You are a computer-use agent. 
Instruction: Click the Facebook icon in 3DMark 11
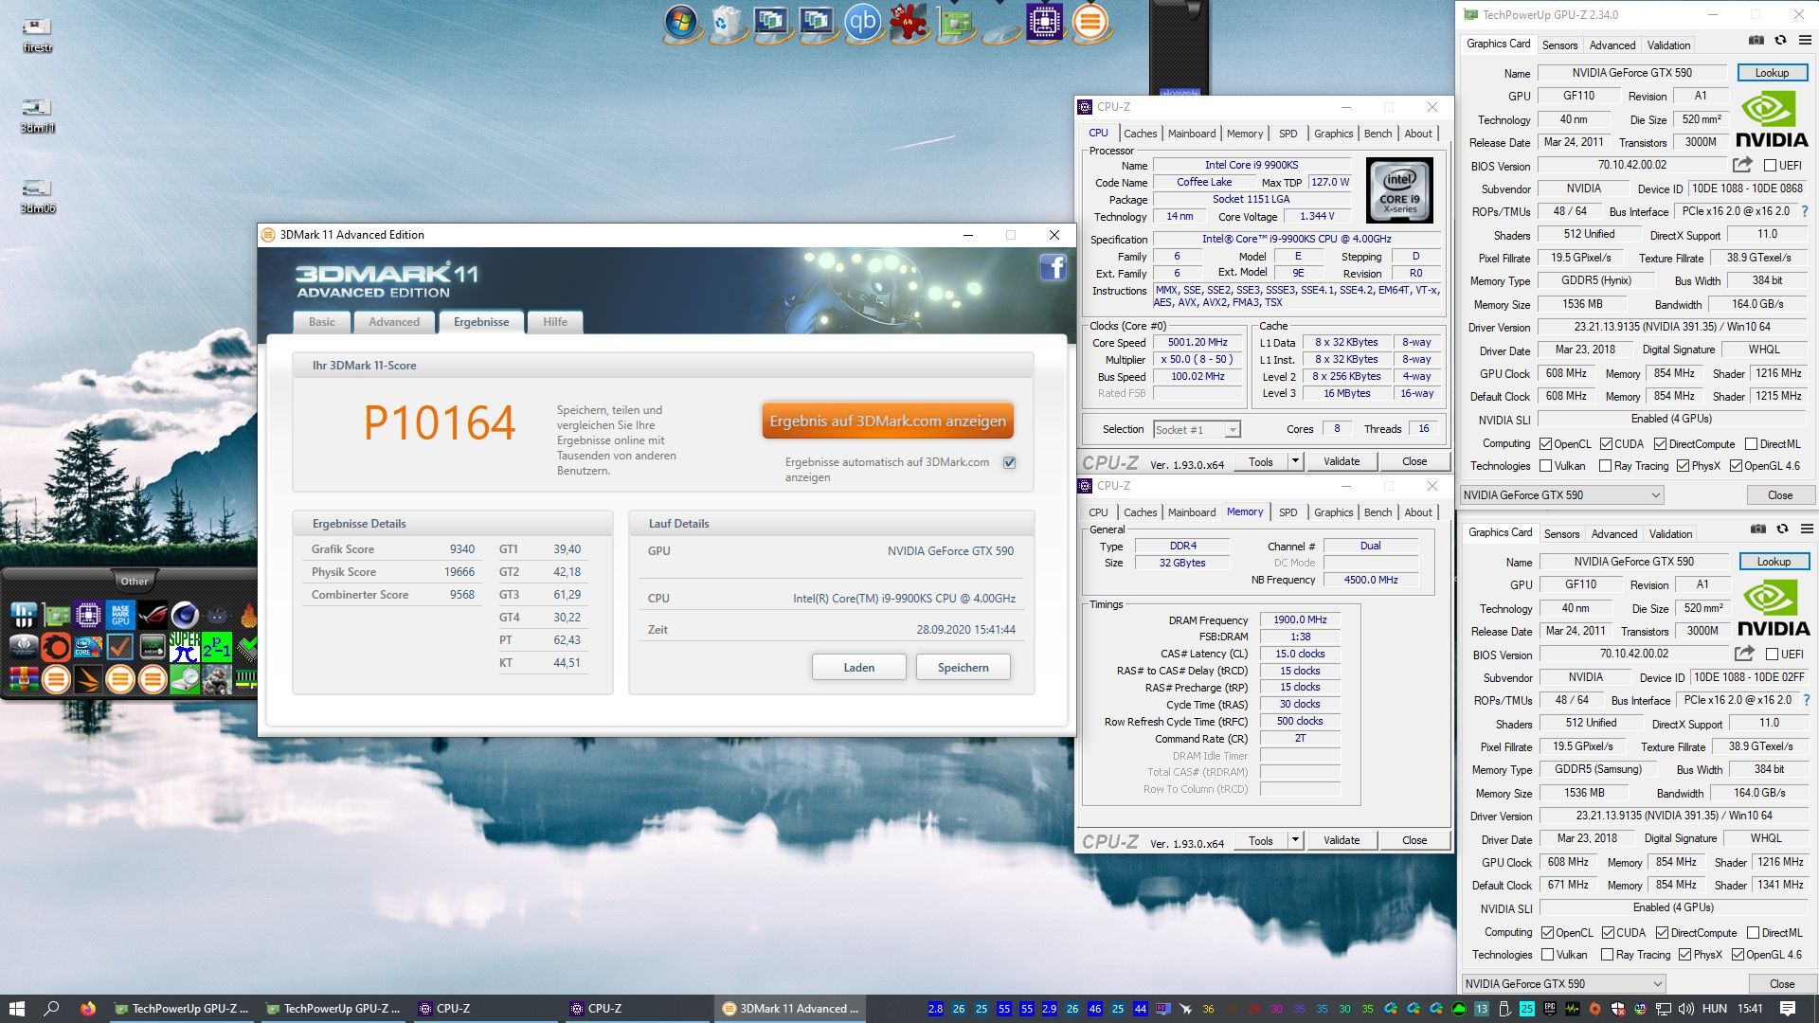point(1053,268)
